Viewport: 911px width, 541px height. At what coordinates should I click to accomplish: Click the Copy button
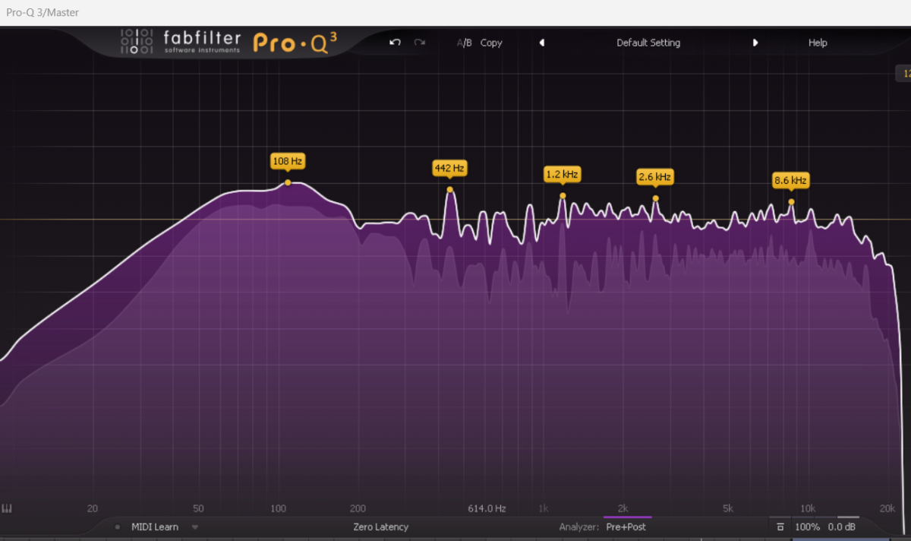click(491, 43)
